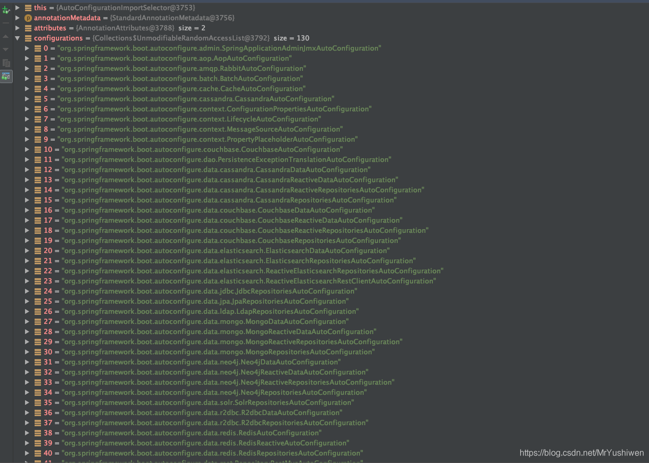Expand element 21 ElasticsearchRepositoriesAutoConfiguration arrow
This screenshot has height=463, width=649.
27,261
